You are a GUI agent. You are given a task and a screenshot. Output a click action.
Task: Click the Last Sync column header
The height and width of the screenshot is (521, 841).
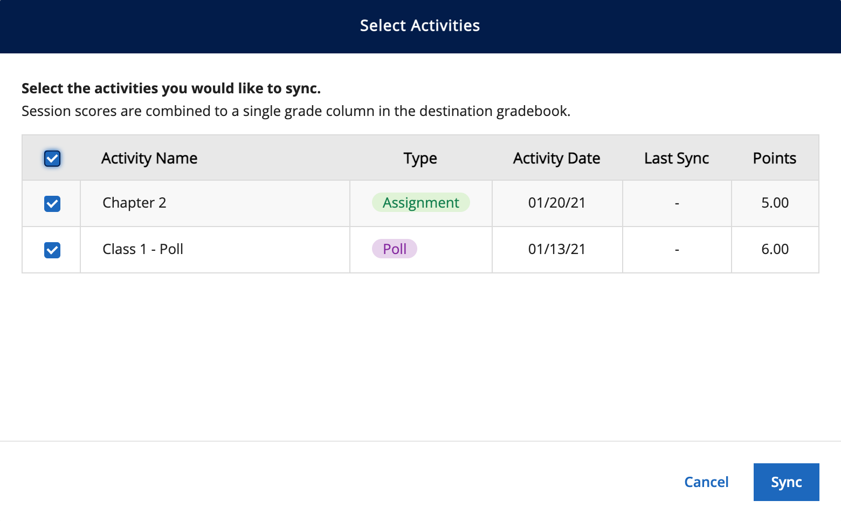pyautogui.click(x=676, y=158)
